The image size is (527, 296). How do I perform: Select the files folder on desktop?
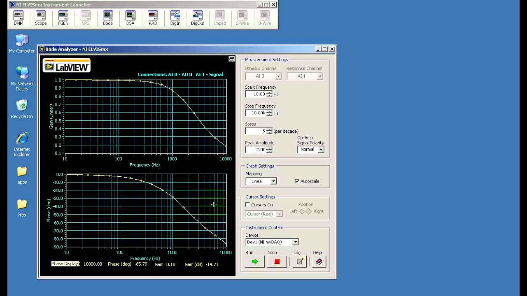[x=22, y=208]
